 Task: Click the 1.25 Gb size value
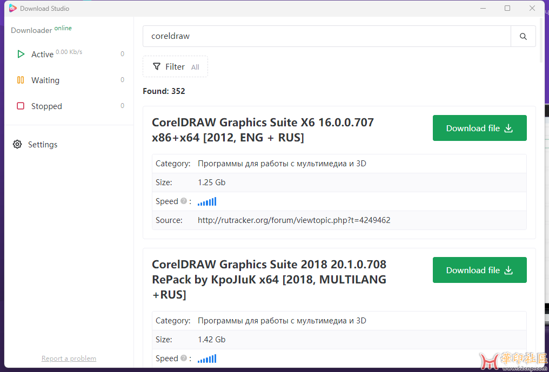click(x=211, y=182)
